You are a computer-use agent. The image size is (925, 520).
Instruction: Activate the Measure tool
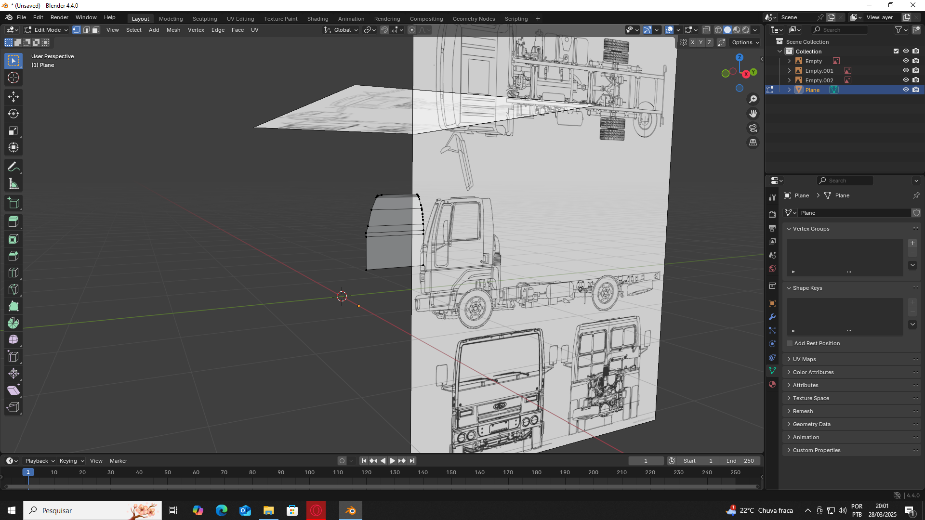point(13,184)
